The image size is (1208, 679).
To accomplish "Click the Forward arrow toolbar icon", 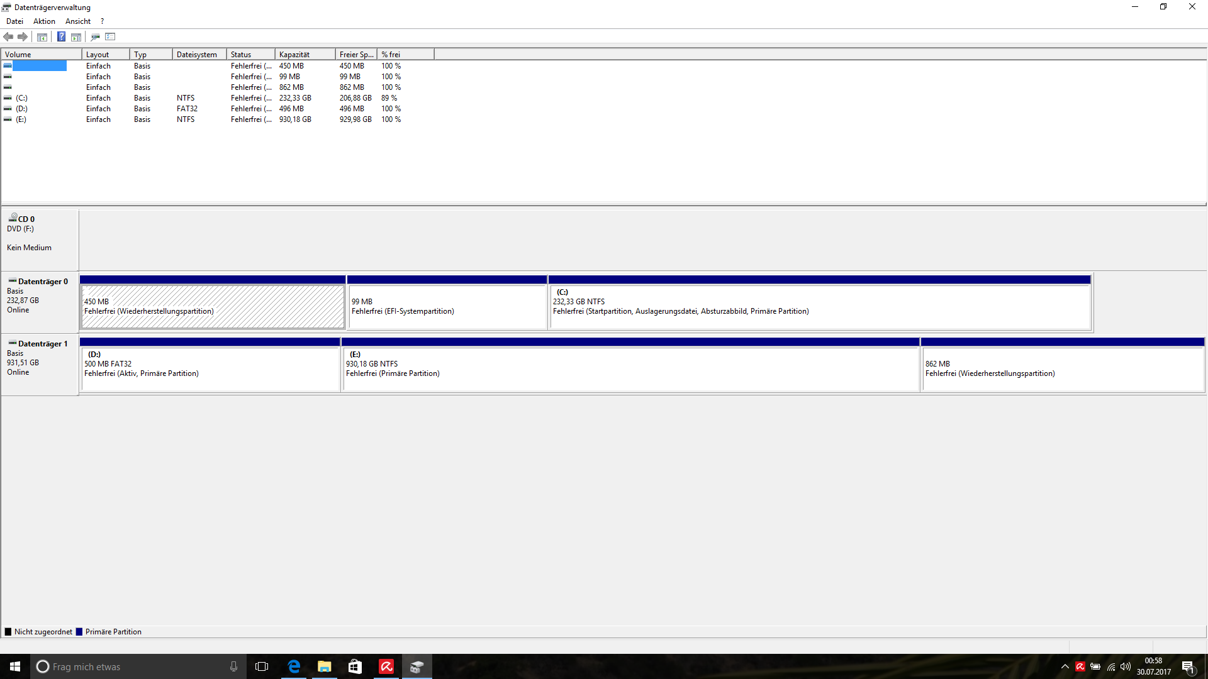I will coord(23,36).
